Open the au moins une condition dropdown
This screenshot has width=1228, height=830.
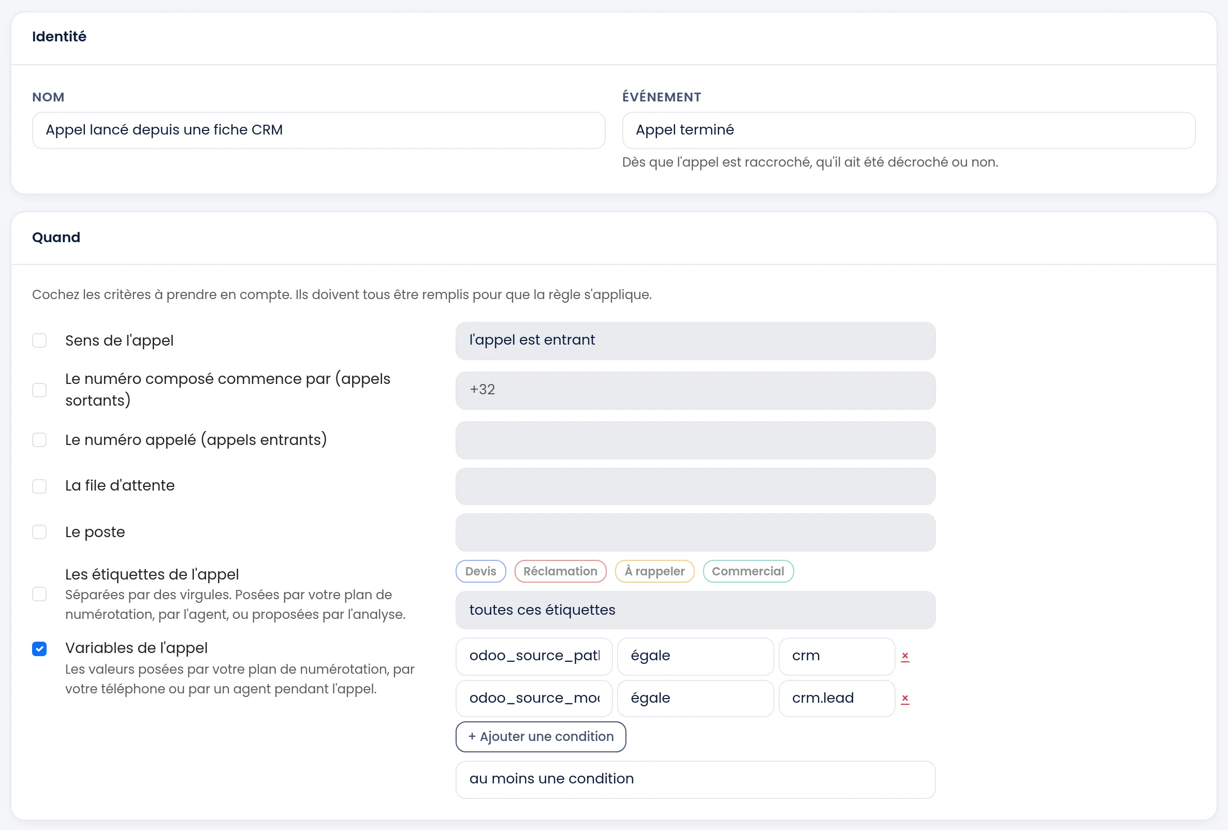click(695, 779)
